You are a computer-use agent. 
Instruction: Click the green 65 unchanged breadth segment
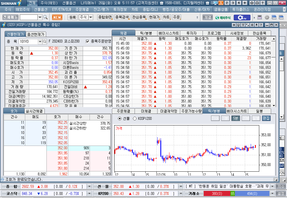tap(233, 193)
